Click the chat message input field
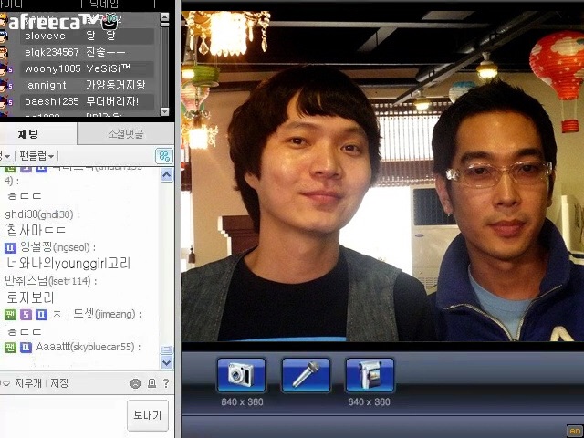 coord(59,415)
